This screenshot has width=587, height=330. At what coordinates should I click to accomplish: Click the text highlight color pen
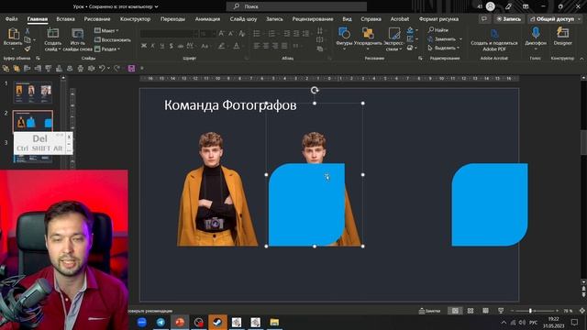[221, 46]
